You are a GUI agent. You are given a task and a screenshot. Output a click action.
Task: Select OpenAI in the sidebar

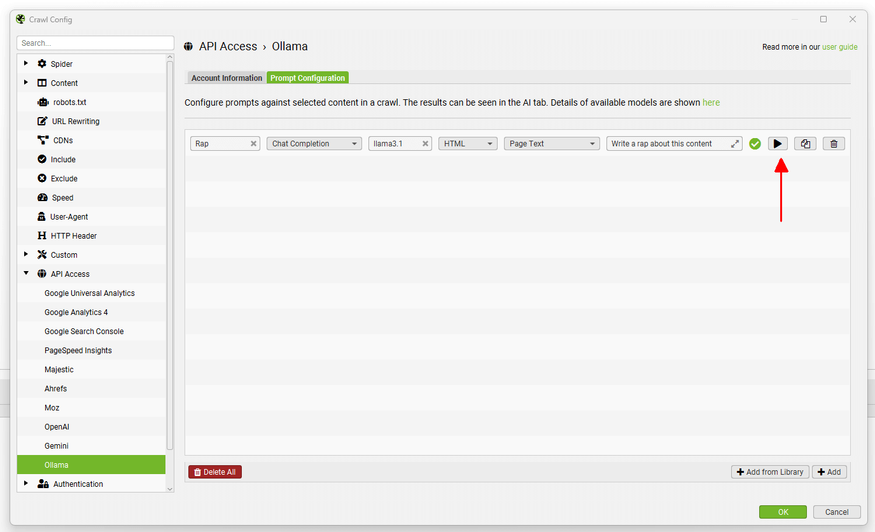[57, 427]
